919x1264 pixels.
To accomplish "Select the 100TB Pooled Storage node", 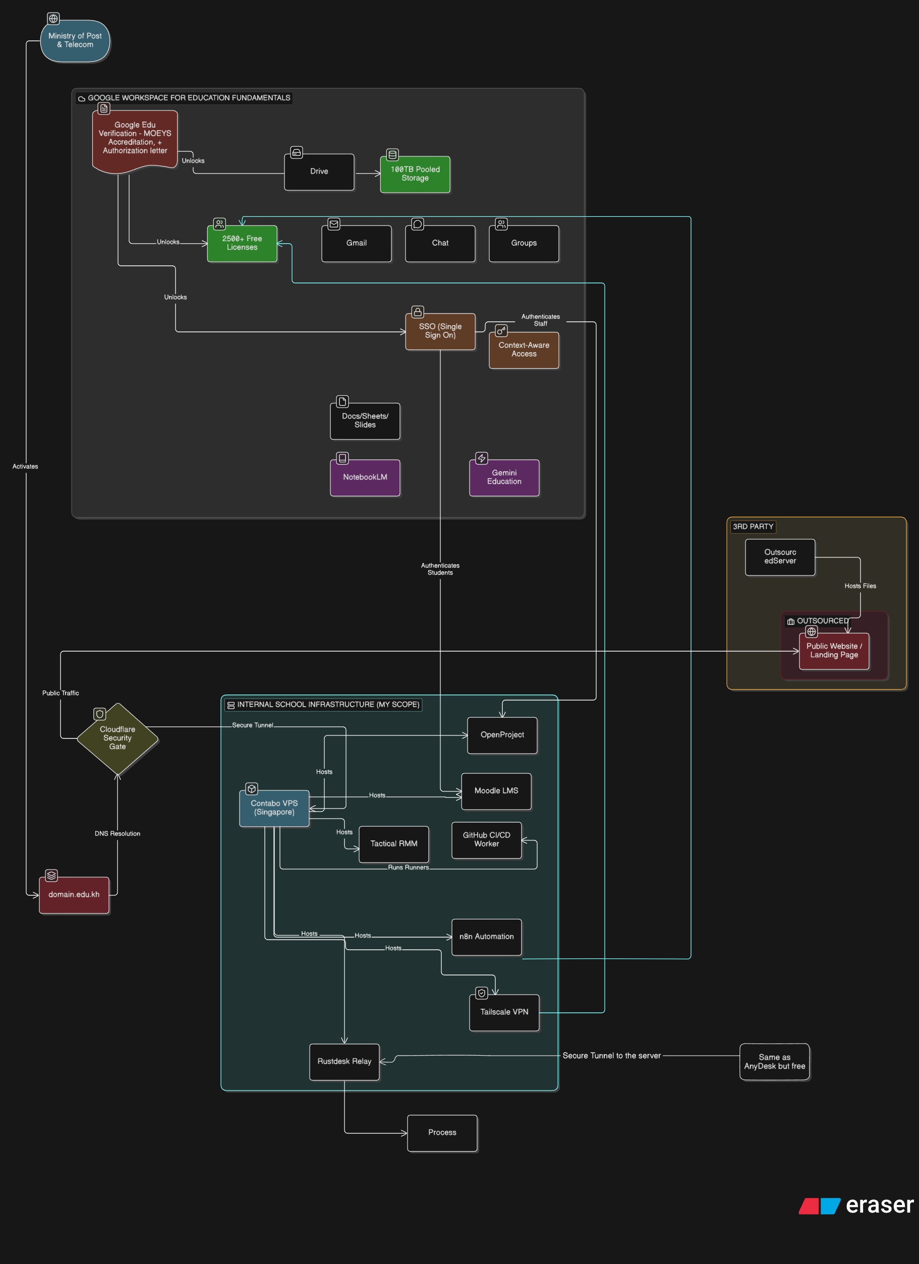I will point(415,174).
